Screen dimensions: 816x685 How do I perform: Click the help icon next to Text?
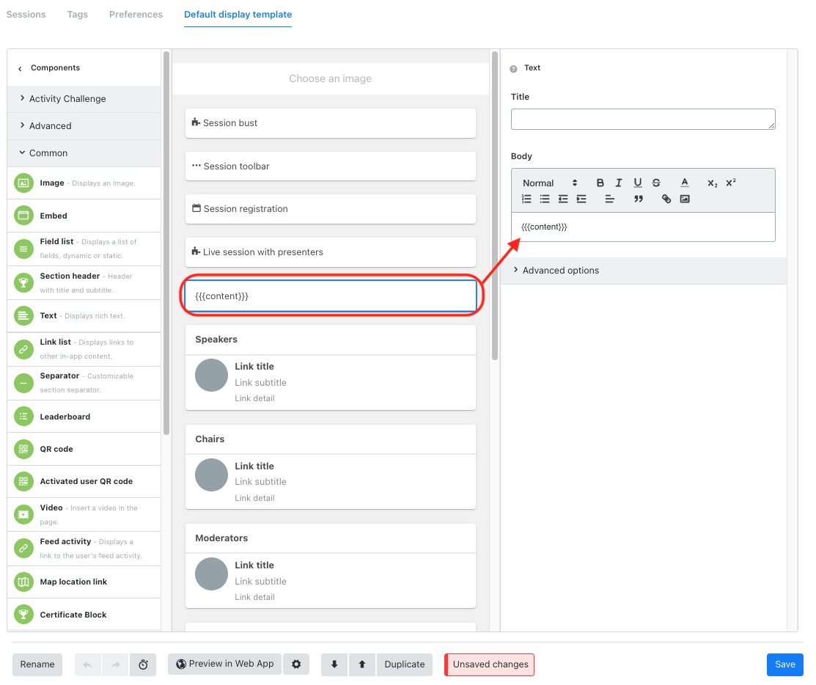click(514, 69)
